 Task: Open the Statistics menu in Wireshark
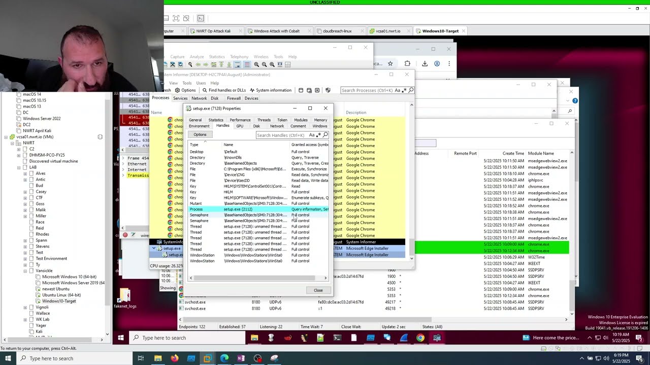pos(217,57)
